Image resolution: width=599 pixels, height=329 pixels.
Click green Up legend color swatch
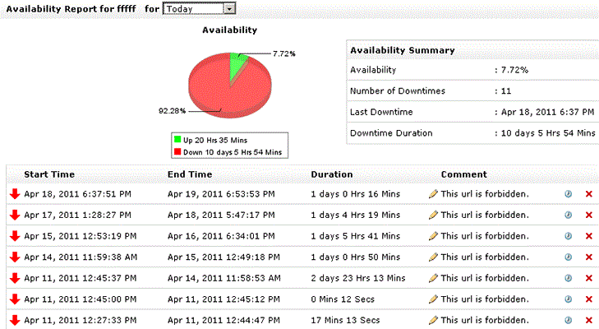pyautogui.click(x=177, y=141)
